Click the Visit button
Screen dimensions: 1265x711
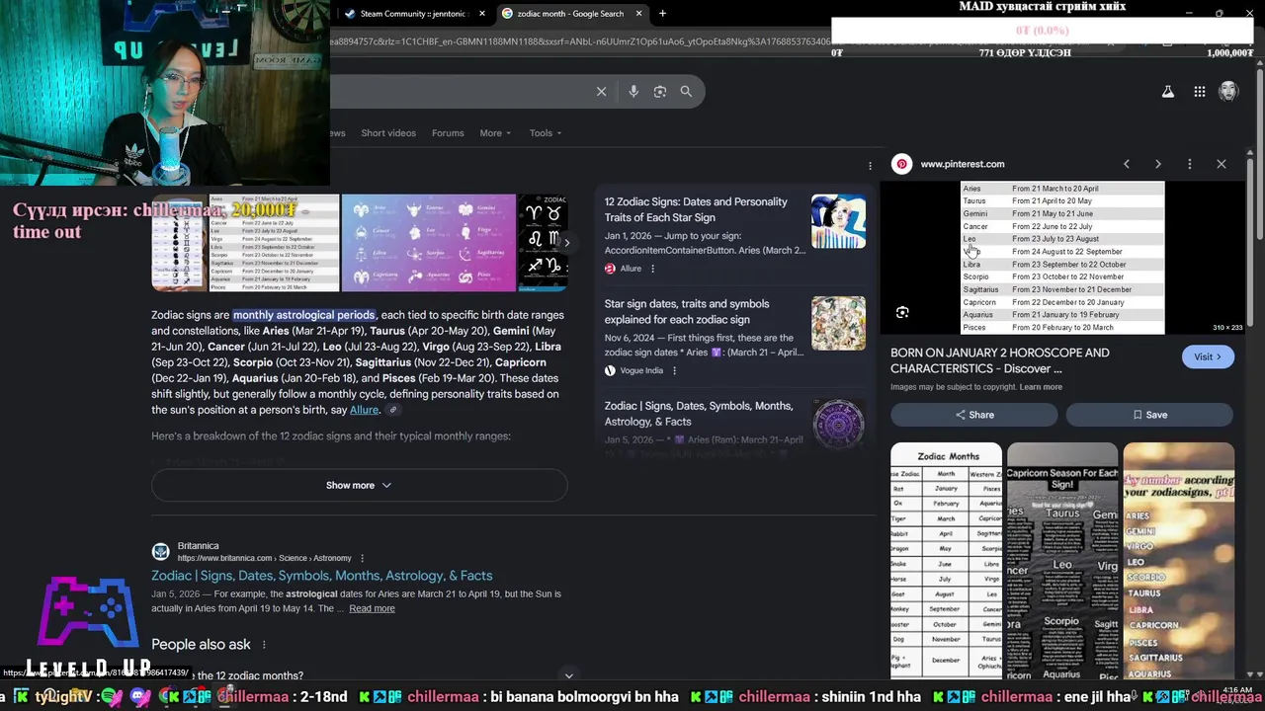(1208, 356)
